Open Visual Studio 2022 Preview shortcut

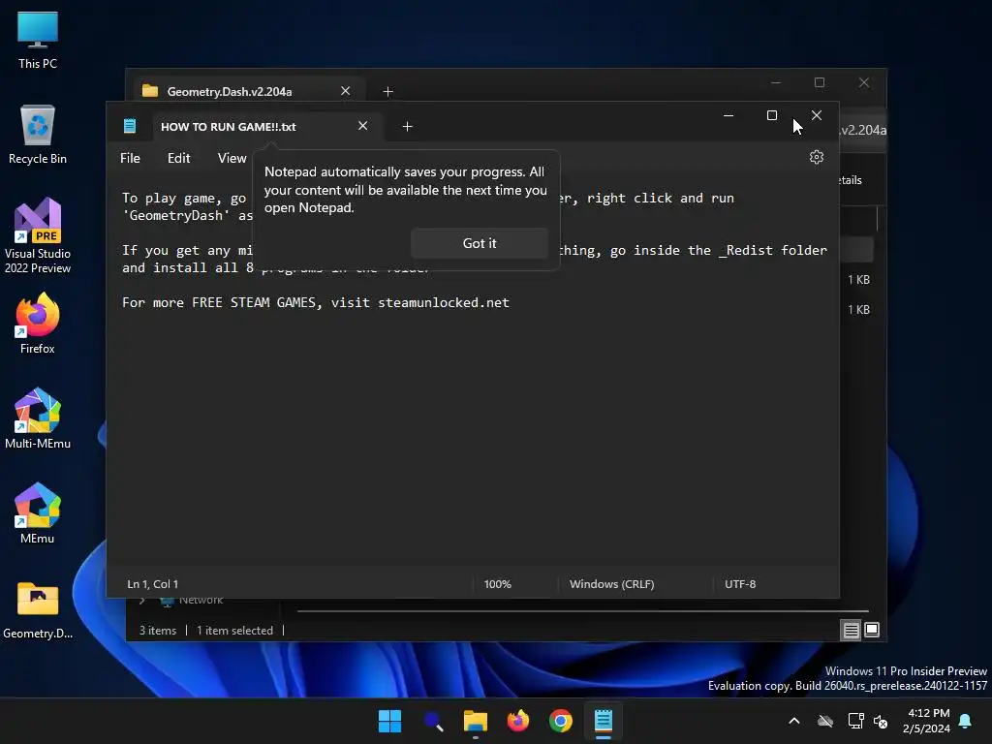point(38,235)
